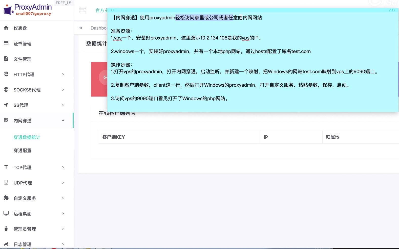The width and height of the screenshot is (399, 249).
Task: Click the TCP proxy T icon
Action: click(x=6, y=167)
